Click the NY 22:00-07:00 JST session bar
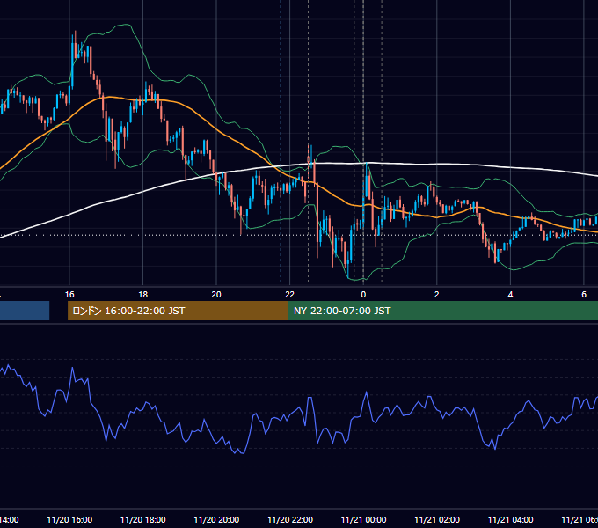Image resolution: width=598 pixels, height=528 pixels. 442,311
